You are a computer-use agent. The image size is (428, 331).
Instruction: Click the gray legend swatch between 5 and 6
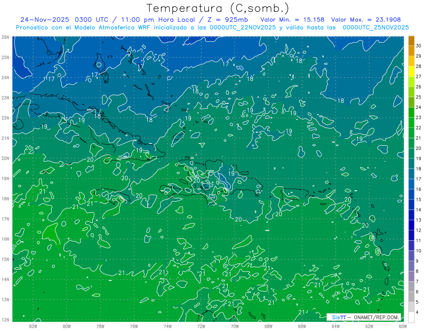tap(411, 297)
